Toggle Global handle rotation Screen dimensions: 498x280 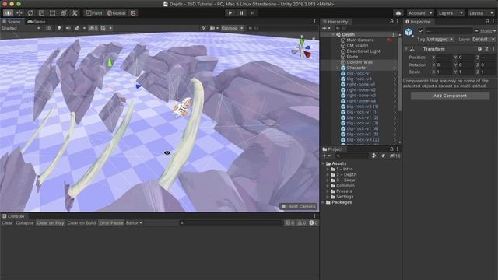click(x=116, y=13)
